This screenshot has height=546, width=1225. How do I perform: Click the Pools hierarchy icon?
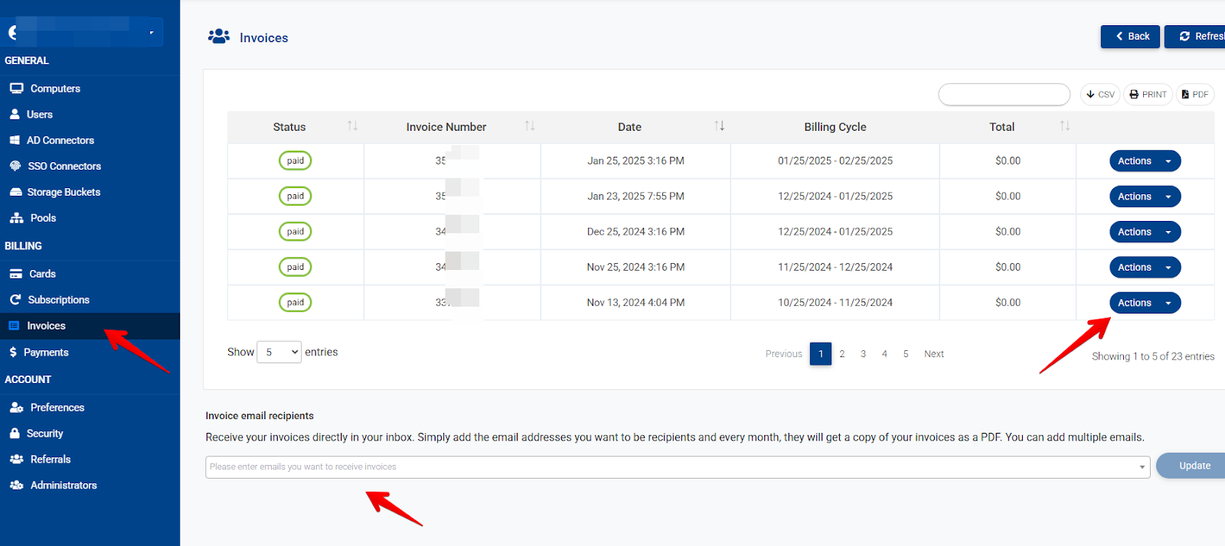(x=16, y=218)
